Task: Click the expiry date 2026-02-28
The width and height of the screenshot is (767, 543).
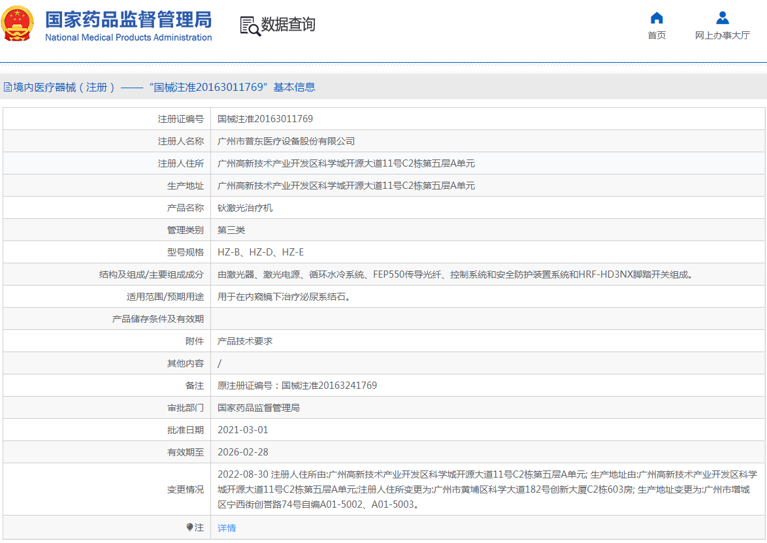Action: (x=242, y=452)
